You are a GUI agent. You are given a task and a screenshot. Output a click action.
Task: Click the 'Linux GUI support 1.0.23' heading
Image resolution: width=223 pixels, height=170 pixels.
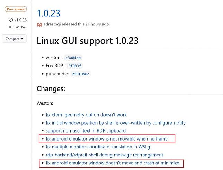[x=88, y=41]
